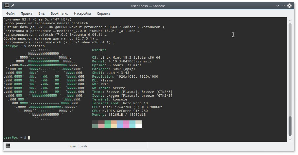Click the 'DE: Plasma' line
Image resolution: width=298 pixels, height=155 pixels.
point(102,80)
